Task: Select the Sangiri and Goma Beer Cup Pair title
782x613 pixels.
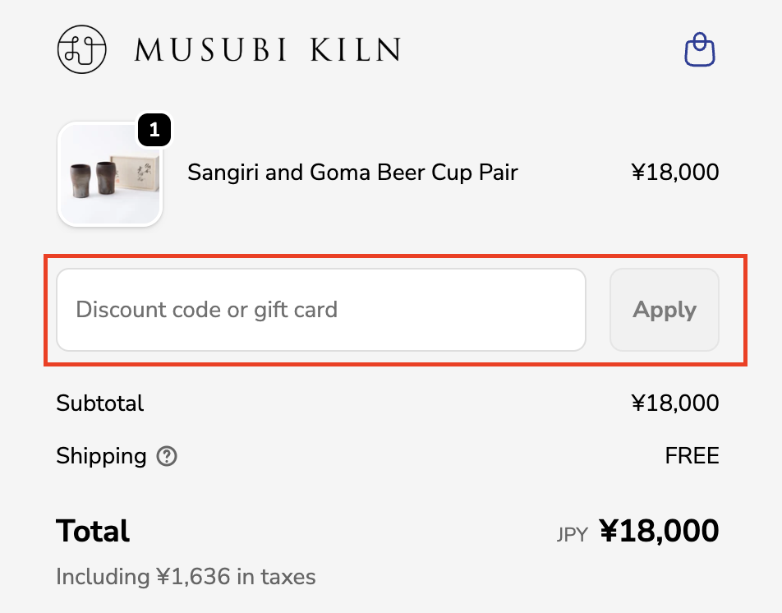Action: (x=352, y=173)
